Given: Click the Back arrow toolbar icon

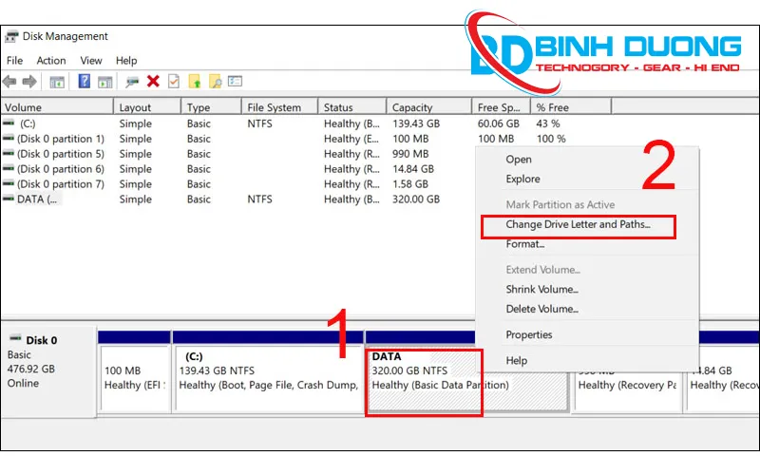Looking at the screenshot, I should point(9,82).
